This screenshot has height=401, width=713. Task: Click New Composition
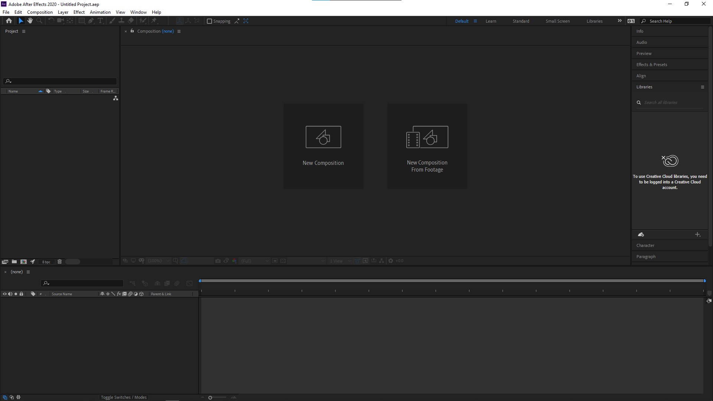click(323, 146)
